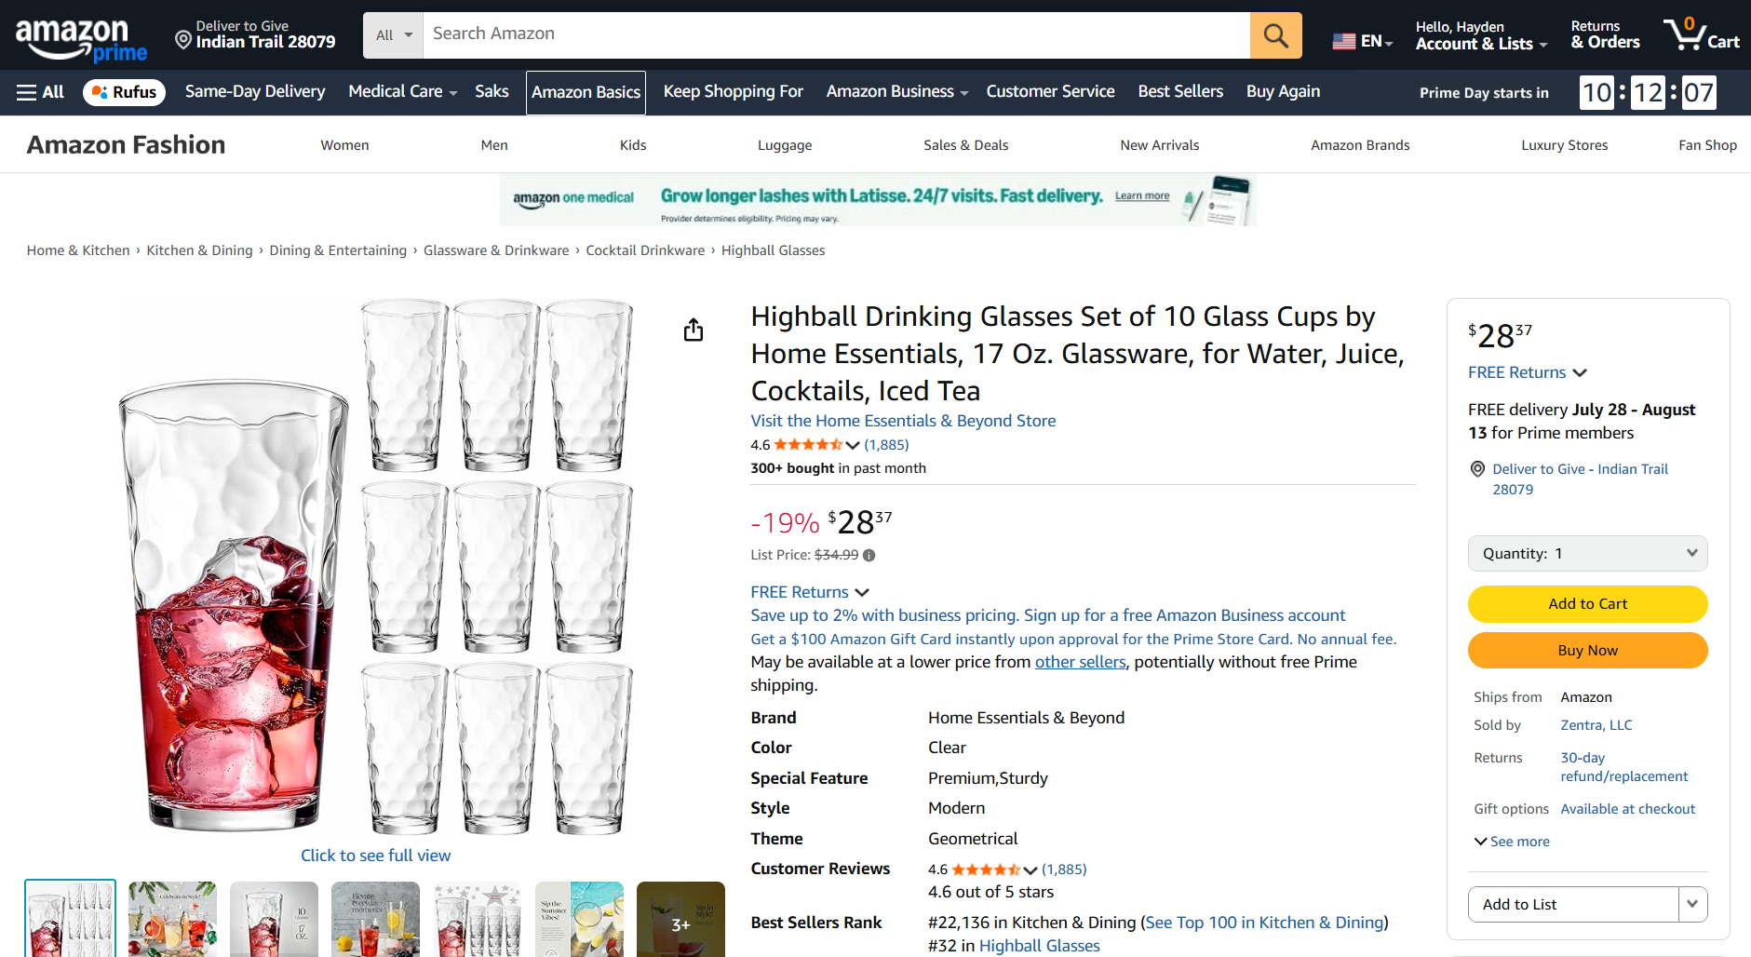The width and height of the screenshot is (1751, 957).
Task: Click the Rufus assistant button
Action: pyautogui.click(x=124, y=92)
